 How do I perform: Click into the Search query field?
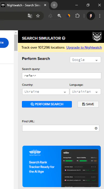tap(62, 76)
